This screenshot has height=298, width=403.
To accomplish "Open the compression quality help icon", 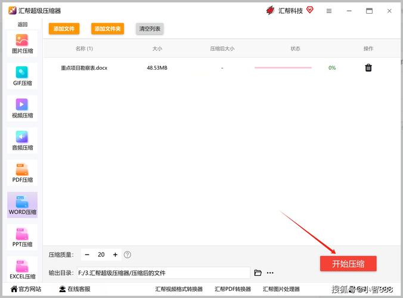I will [127, 254].
